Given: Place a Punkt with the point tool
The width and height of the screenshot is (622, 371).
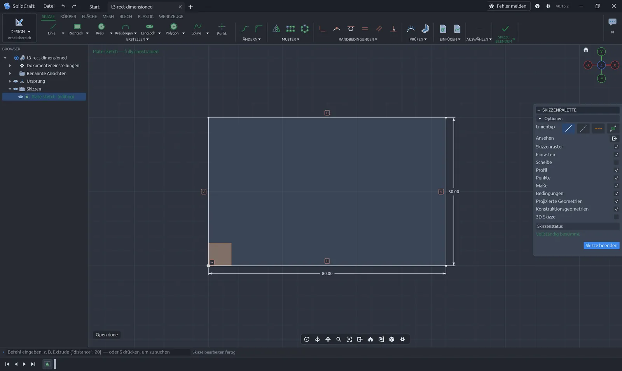Looking at the screenshot, I should click(x=222, y=29).
